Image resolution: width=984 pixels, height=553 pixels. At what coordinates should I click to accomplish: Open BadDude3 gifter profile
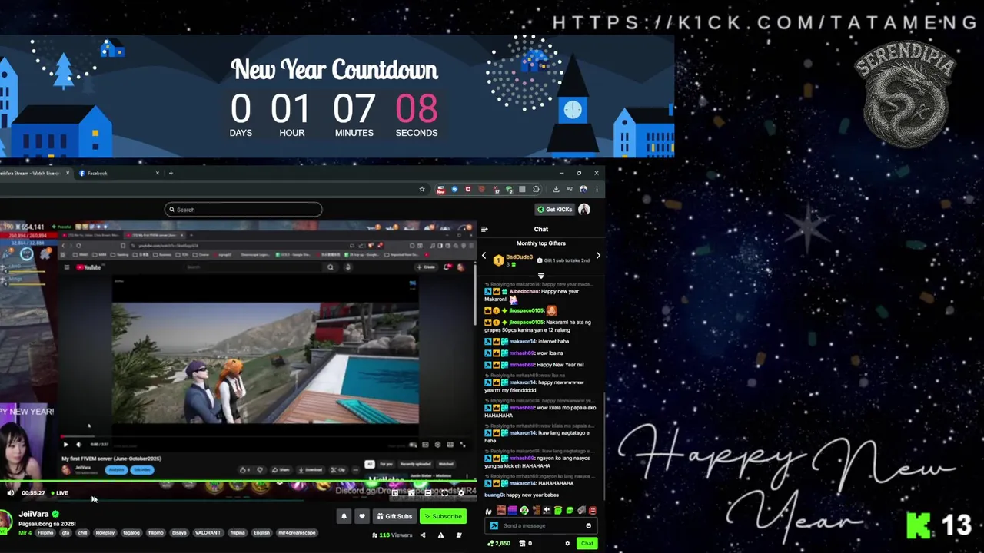tap(519, 257)
